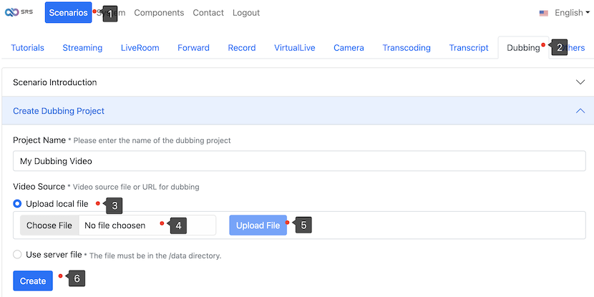This screenshot has width=594, height=297.
Task: Open the LiveRoom tab
Action: [140, 48]
